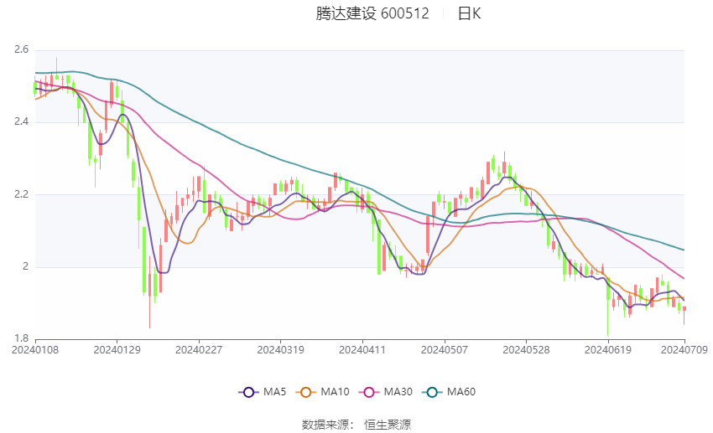Toggle the MA10 orange legend circle icon

[306, 391]
